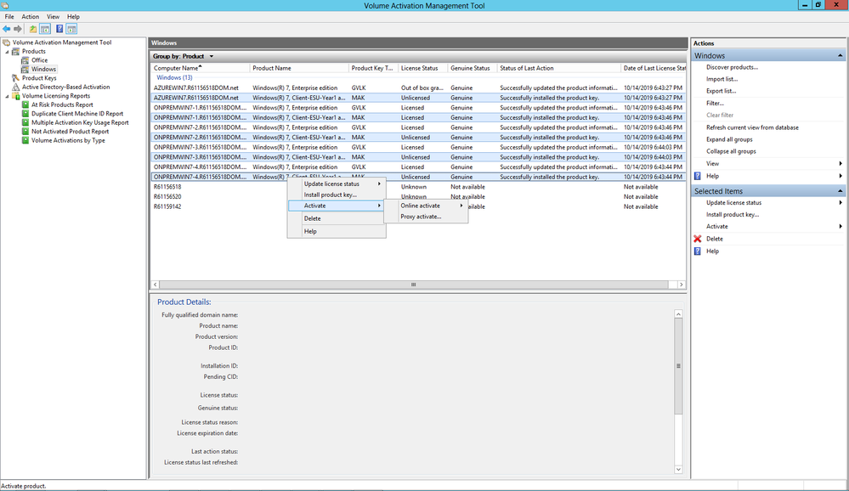Click the green Duplicate Client Machine ID icon
Image resolution: width=849 pixels, height=491 pixels.
pyautogui.click(x=25, y=114)
